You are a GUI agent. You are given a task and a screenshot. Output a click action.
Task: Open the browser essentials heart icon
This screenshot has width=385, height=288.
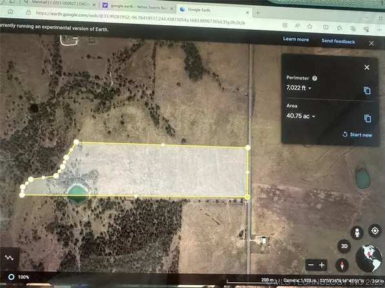point(366,29)
